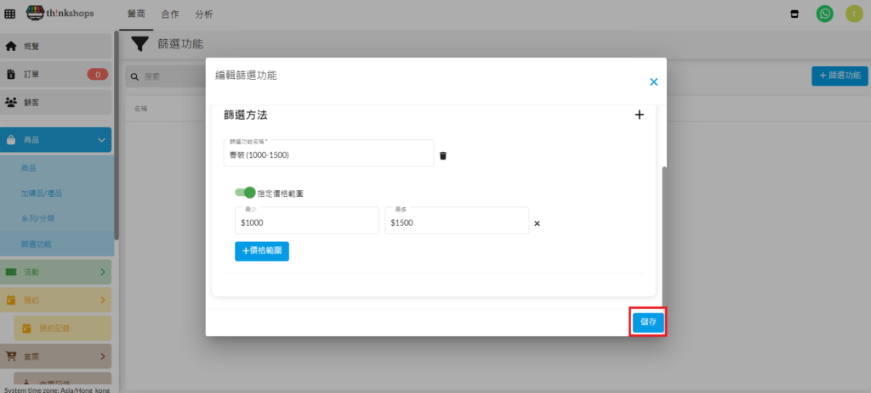
Task: Close the 編輯篩選功能 dialog
Action: tap(653, 82)
